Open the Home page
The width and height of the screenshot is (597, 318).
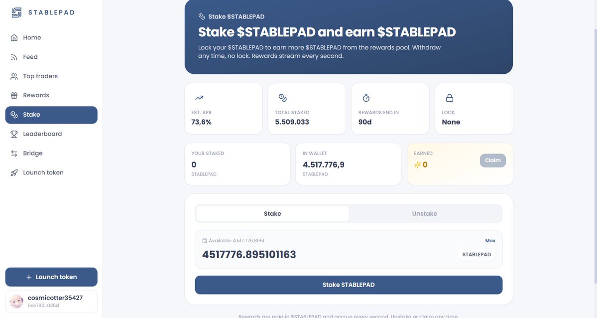tap(51, 37)
